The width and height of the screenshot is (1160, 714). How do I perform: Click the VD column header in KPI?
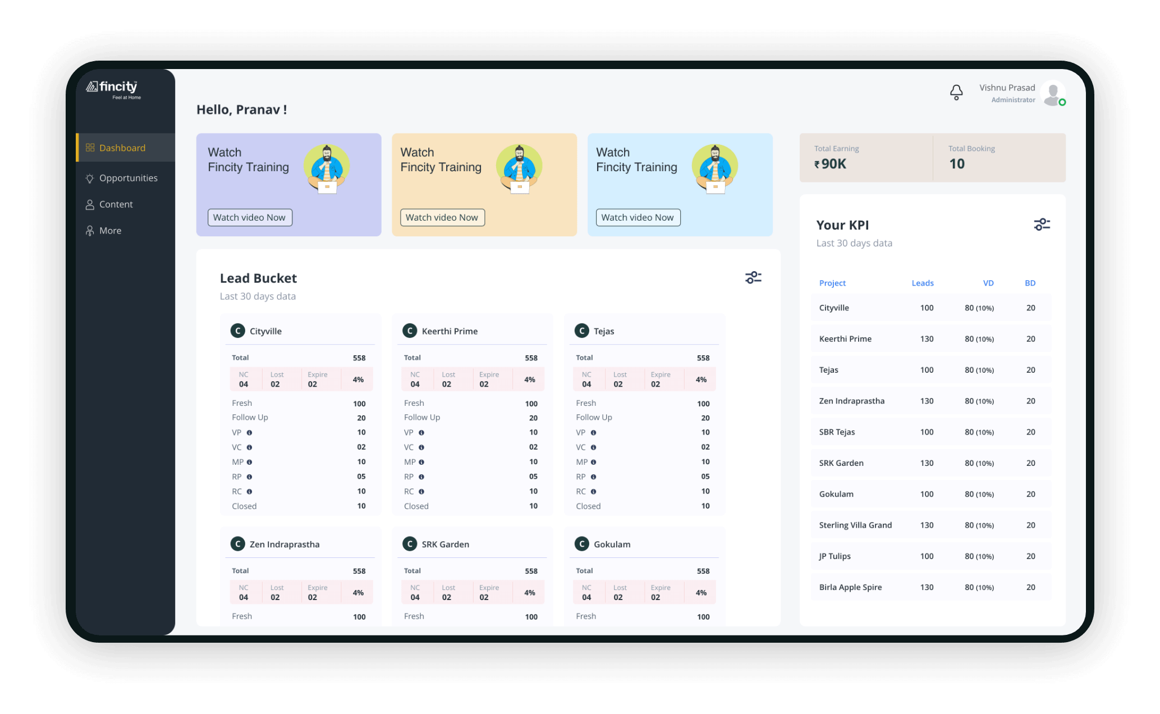click(x=988, y=283)
